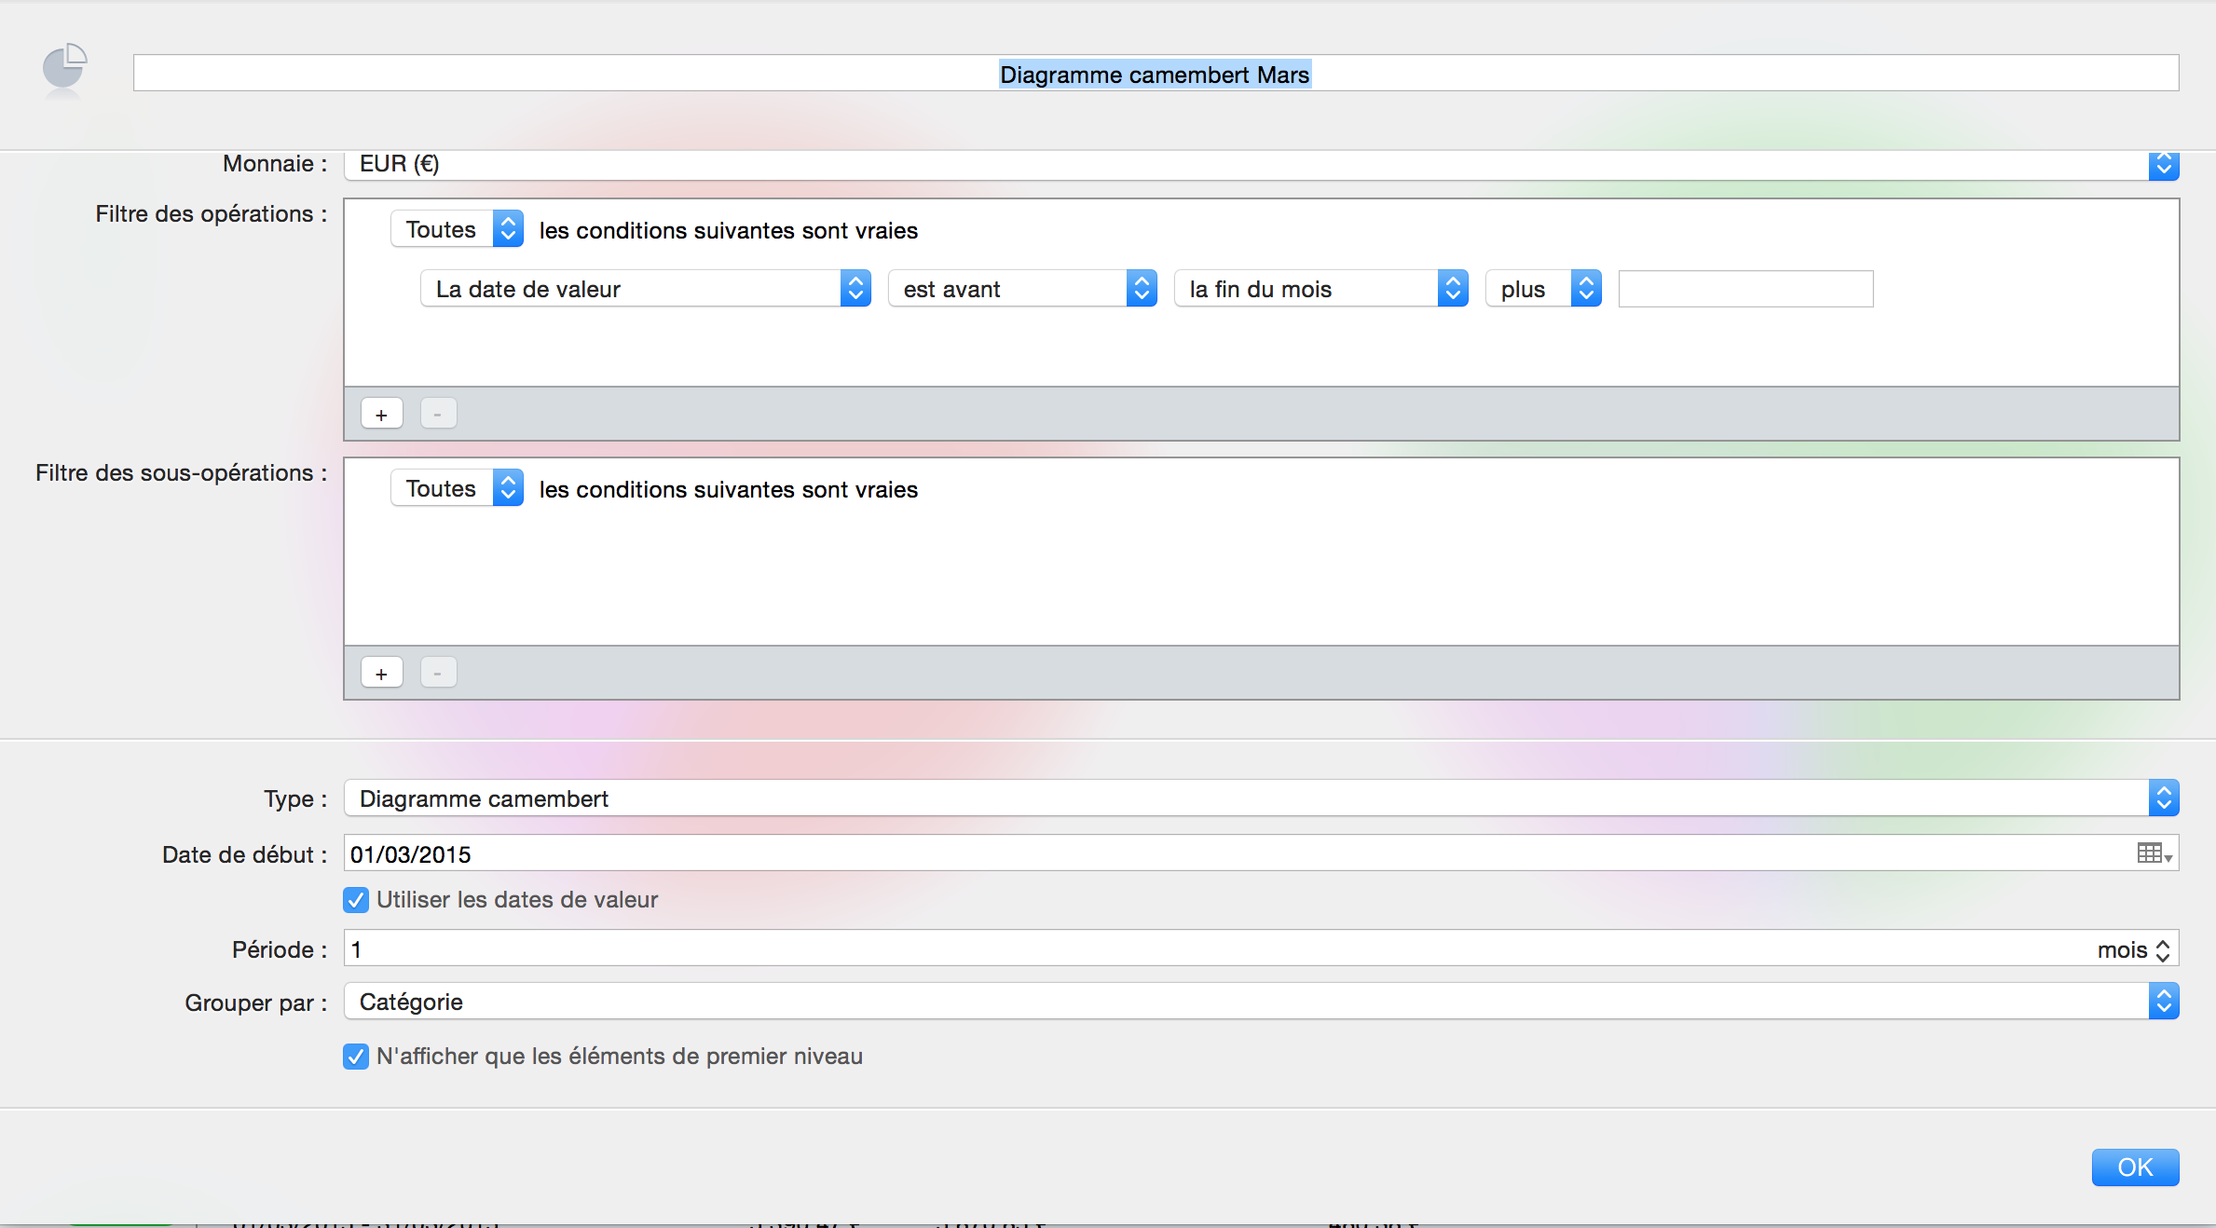
Task: Click the pie chart icon beside the title
Action: [x=64, y=67]
